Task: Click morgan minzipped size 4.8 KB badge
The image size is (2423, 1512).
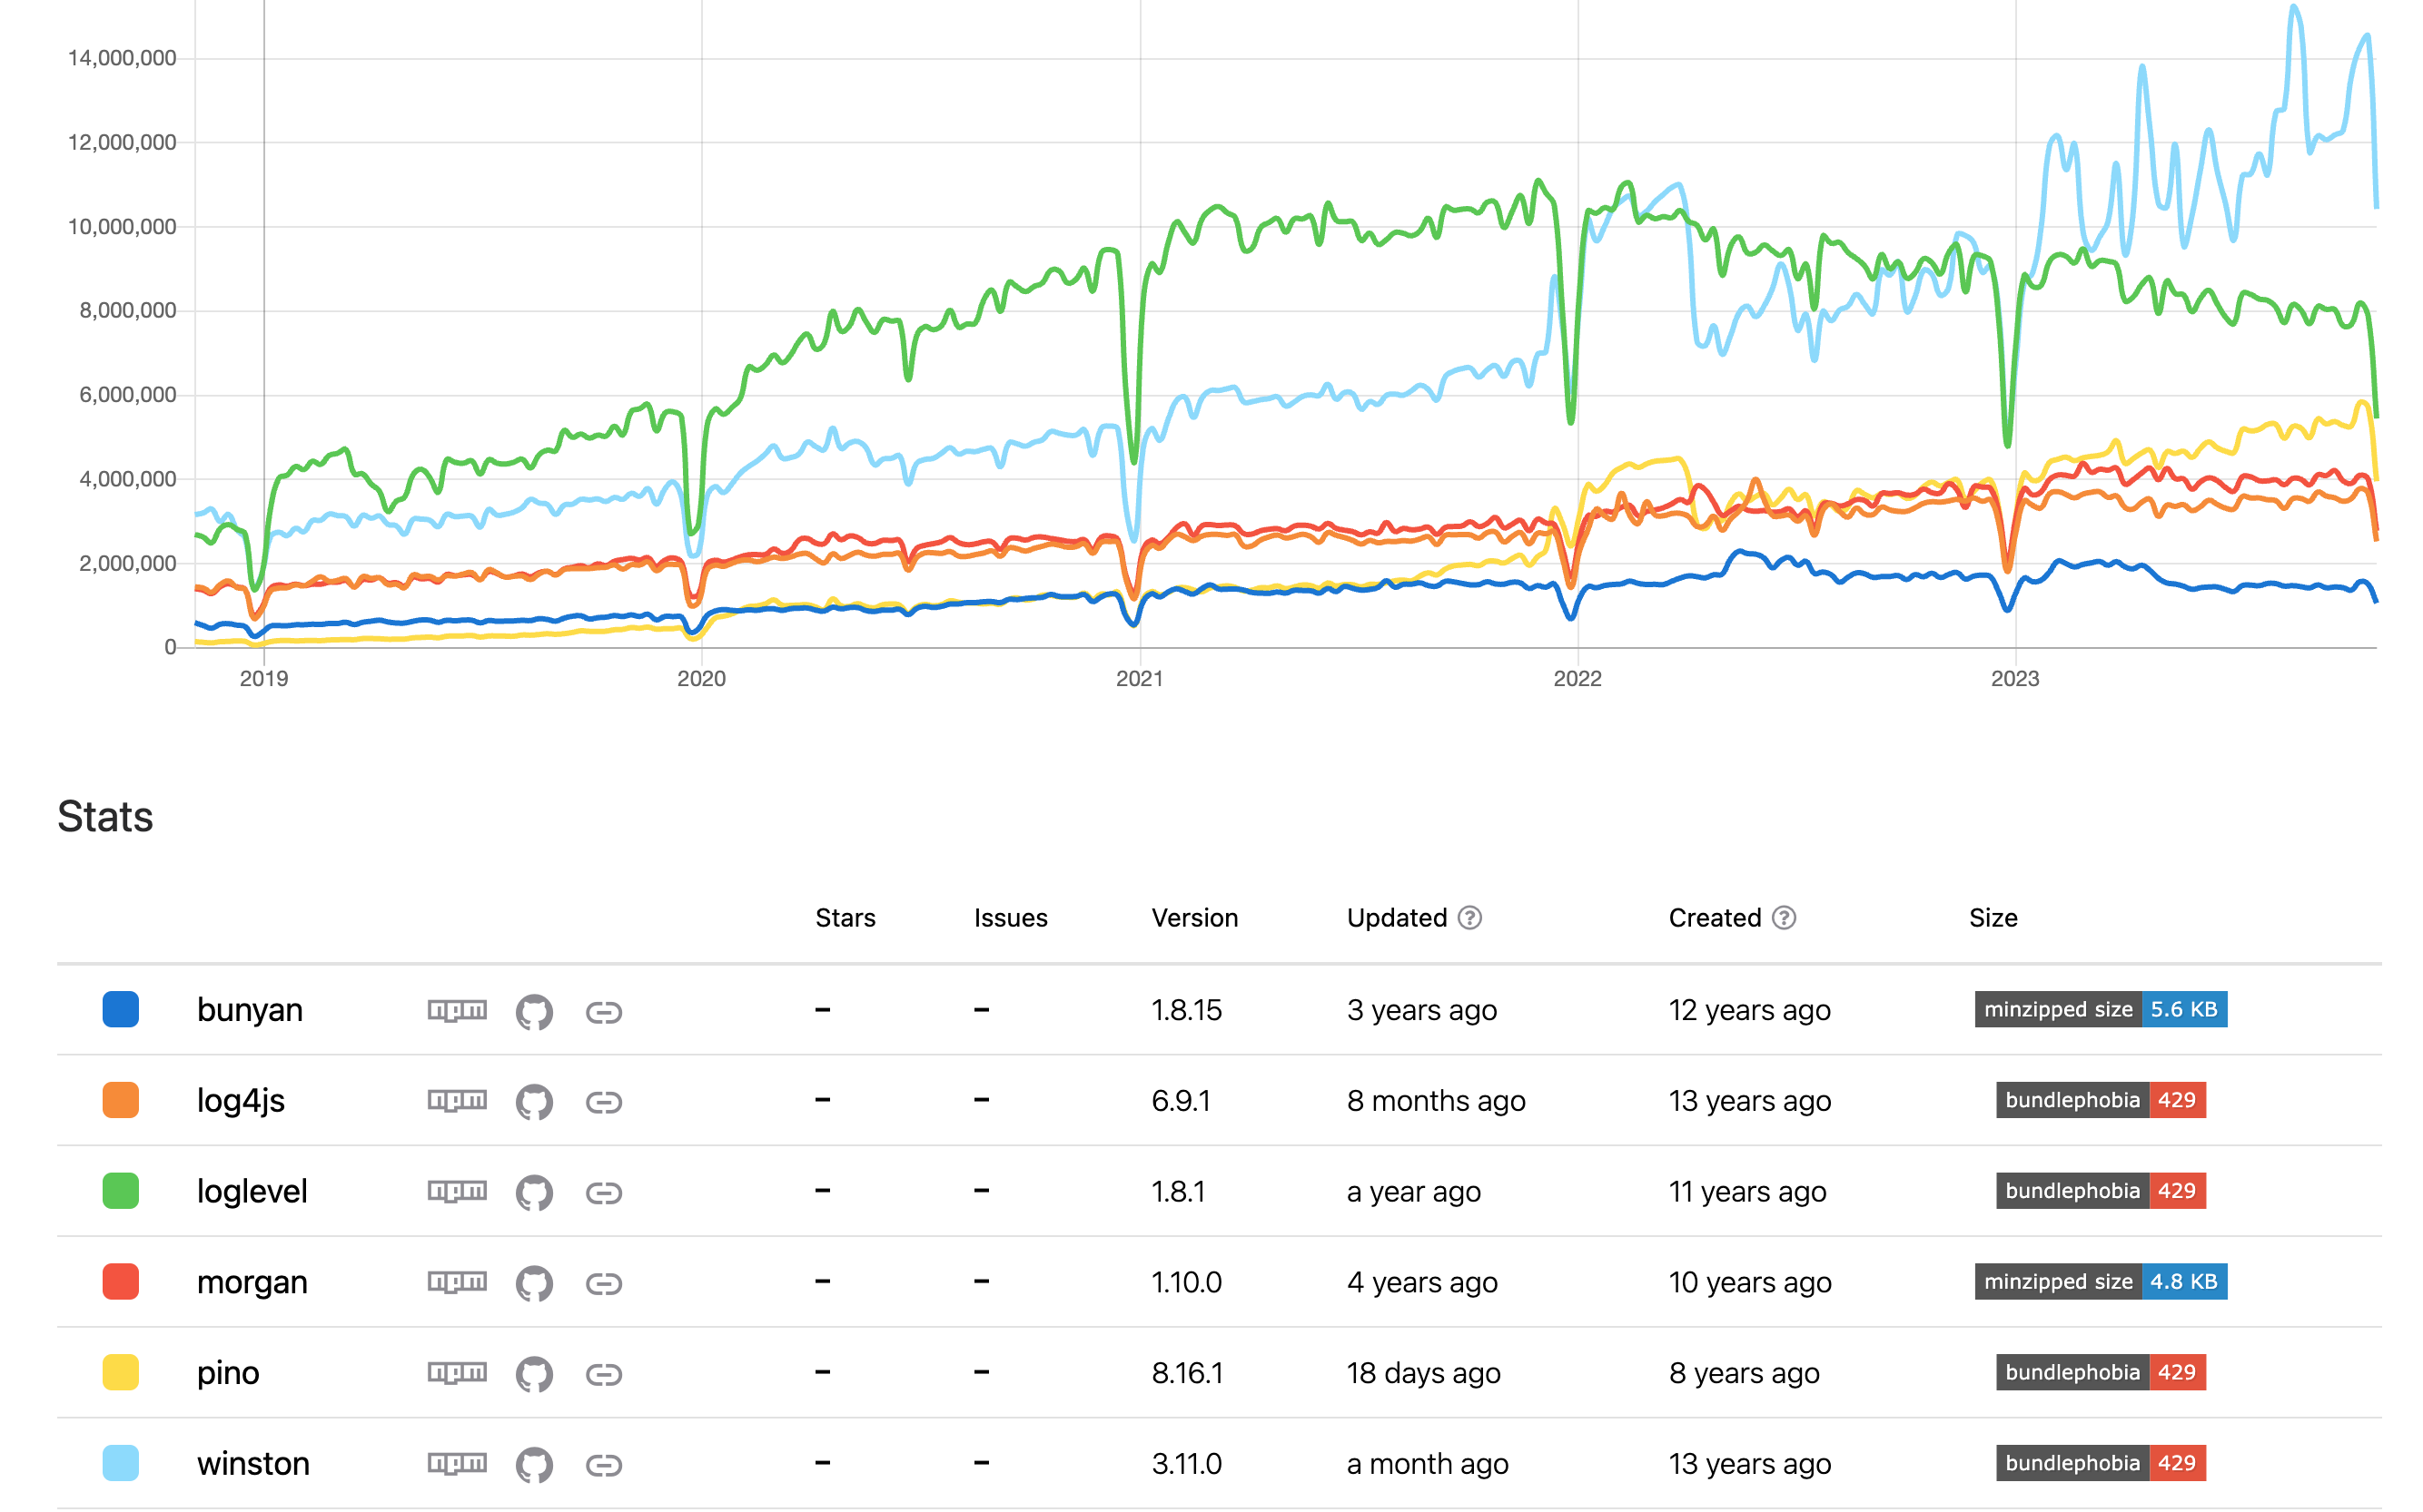Action: 2100,1282
